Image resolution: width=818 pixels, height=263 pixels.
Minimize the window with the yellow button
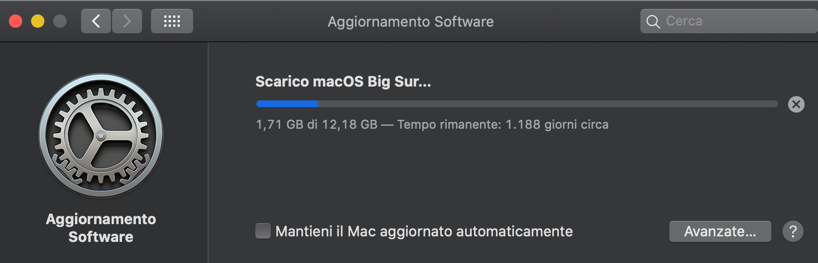tap(38, 22)
